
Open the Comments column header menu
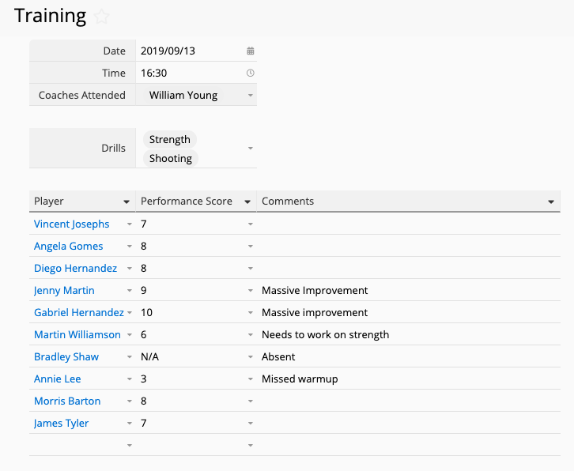tap(551, 202)
